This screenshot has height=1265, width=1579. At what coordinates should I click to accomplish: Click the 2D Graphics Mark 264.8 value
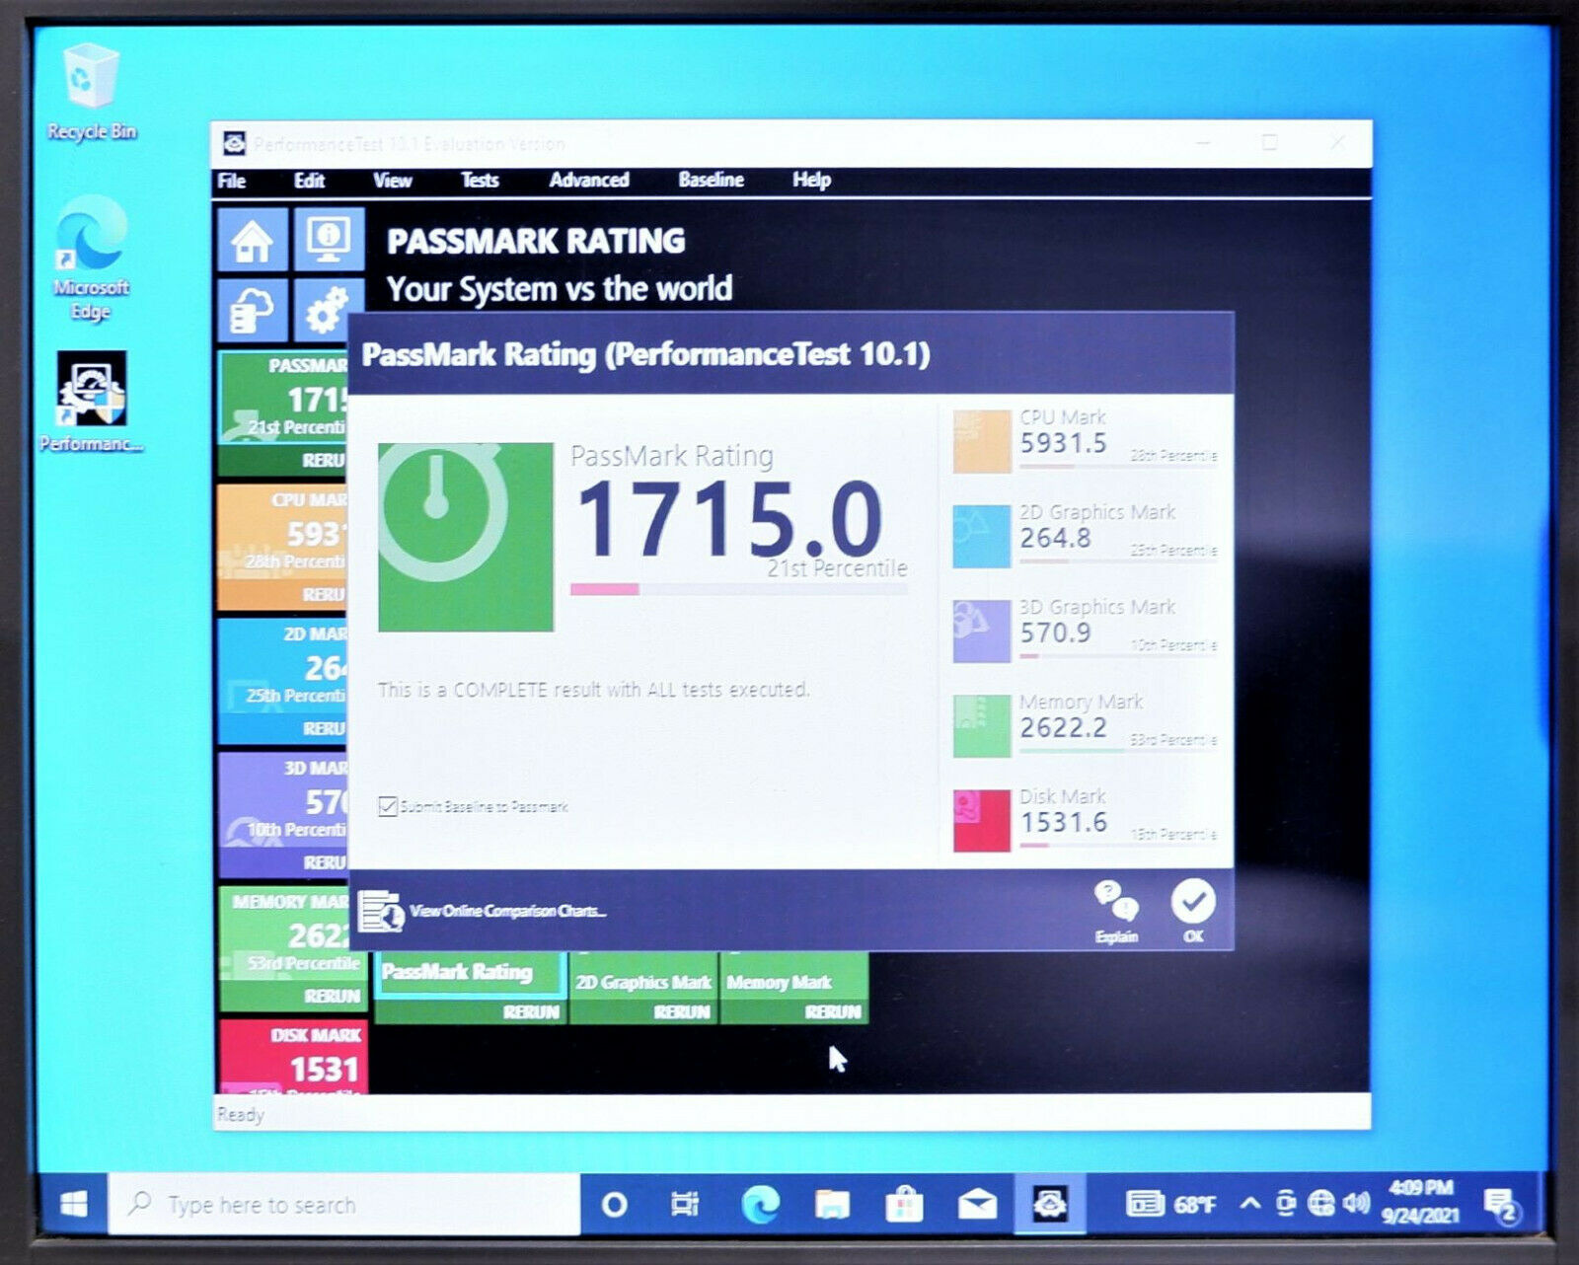click(1055, 539)
